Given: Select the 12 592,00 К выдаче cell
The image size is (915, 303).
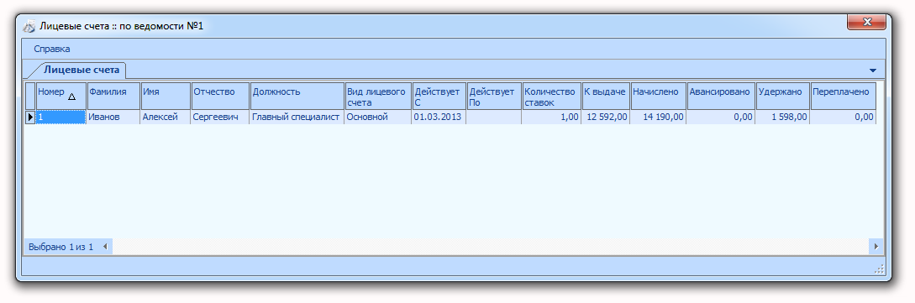Looking at the screenshot, I should tap(607, 118).
